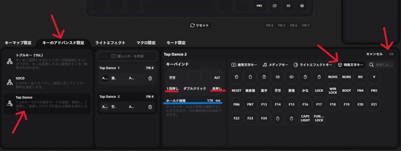This screenshot has width=401, height=151.
Task: Open the 通常文字キー category
Action: click(244, 65)
